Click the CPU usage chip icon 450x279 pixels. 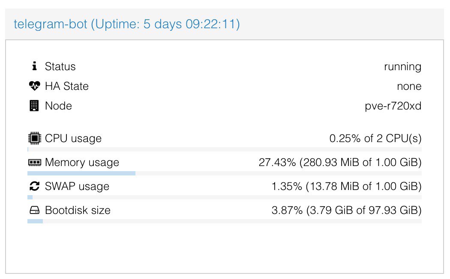(x=34, y=138)
